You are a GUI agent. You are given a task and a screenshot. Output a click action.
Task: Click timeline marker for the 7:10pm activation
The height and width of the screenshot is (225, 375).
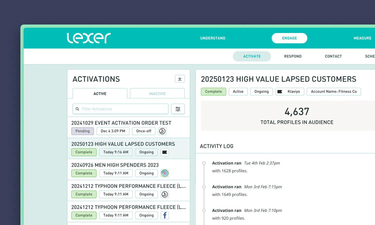pyautogui.click(x=204, y=211)
